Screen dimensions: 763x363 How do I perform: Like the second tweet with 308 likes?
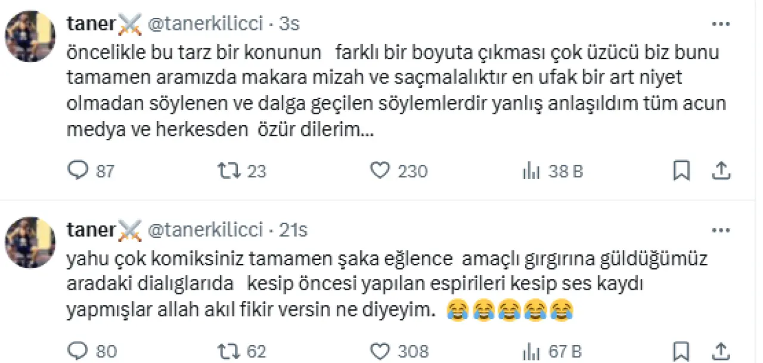point(380,351)
